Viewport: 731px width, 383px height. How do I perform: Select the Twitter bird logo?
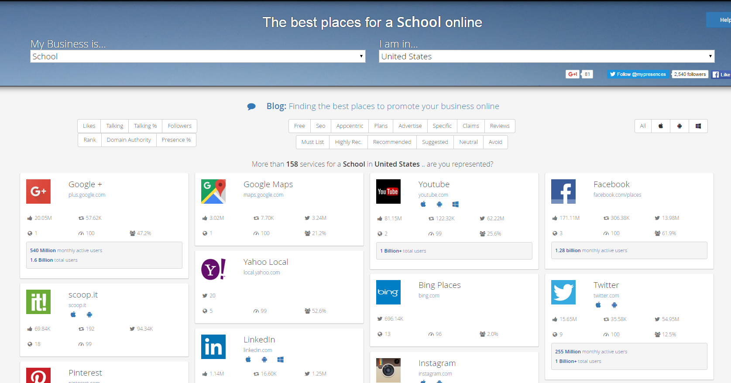pos(563,292)
